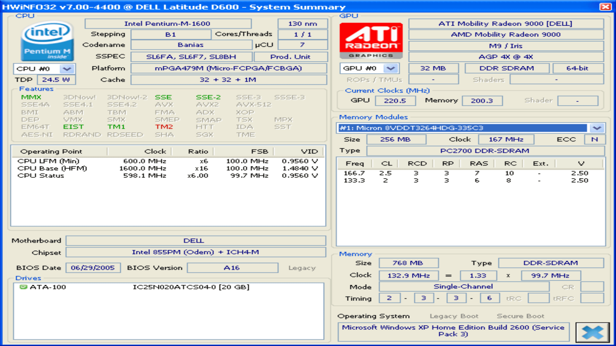Click the 06/29/2005 BIOS Date field
Viewport: 616px width, 346px height.
[93, 268]
